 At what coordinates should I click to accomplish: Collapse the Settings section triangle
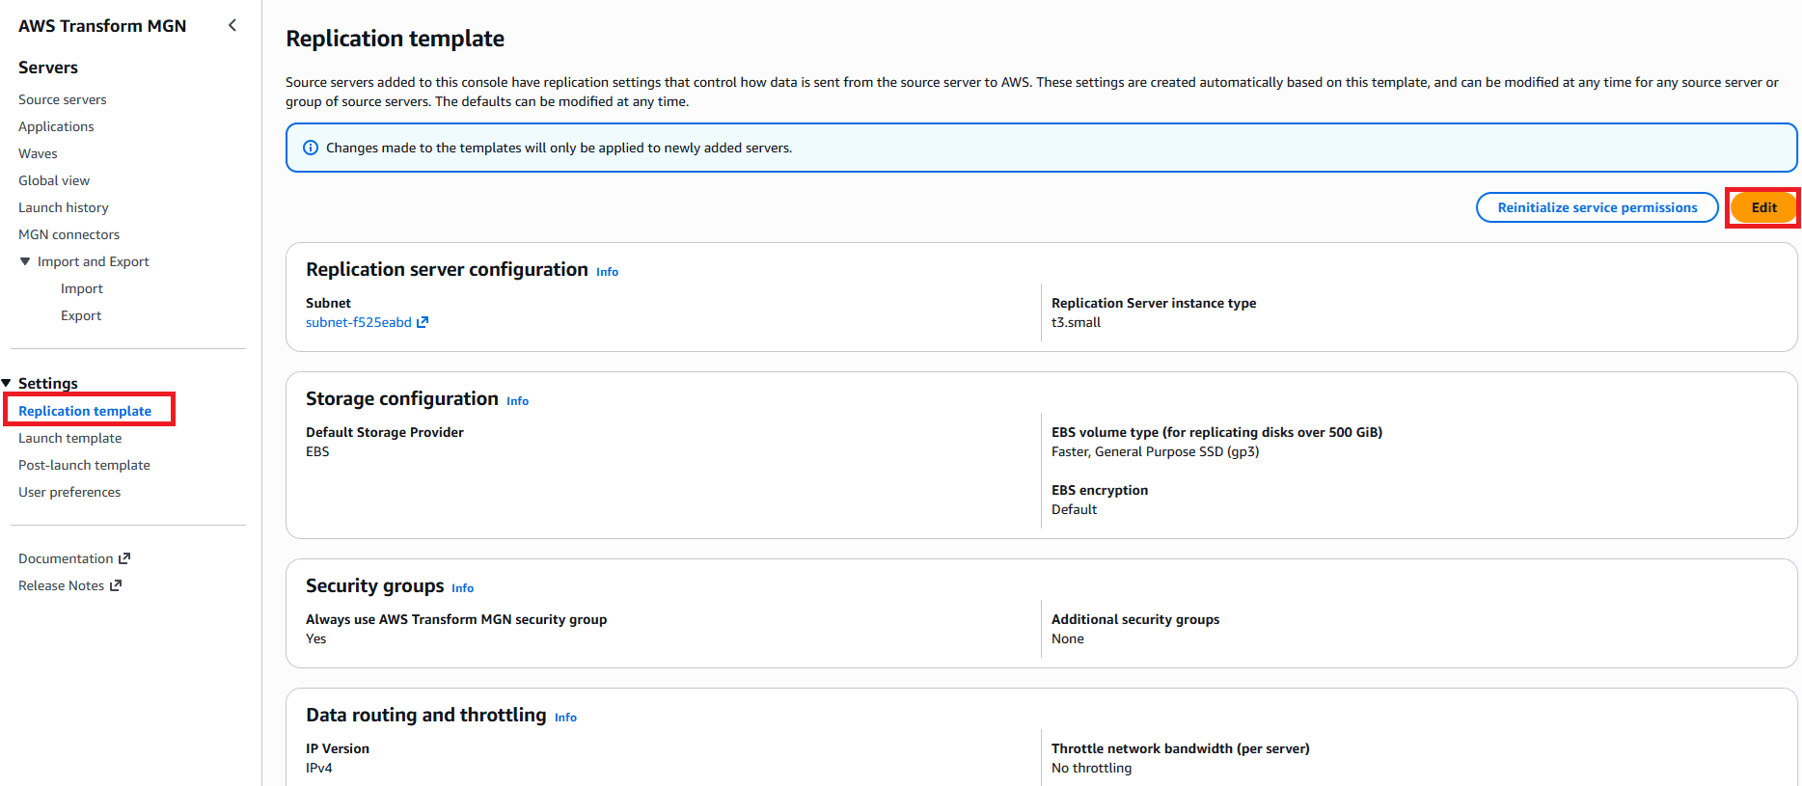tap(7, 383)
